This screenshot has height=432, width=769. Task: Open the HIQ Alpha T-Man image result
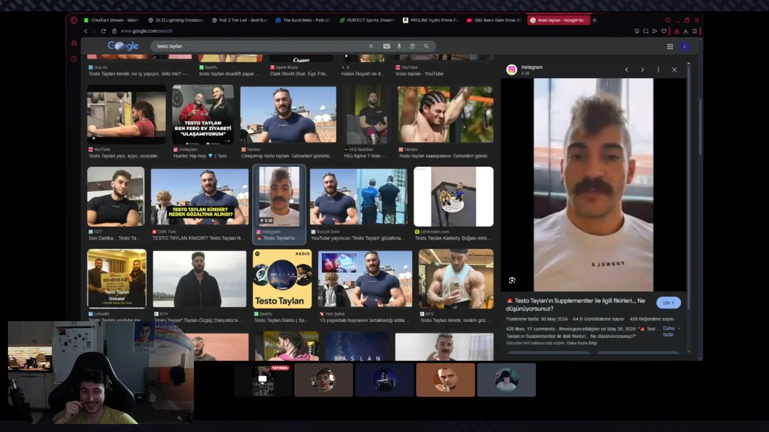[x=367, y=115]
